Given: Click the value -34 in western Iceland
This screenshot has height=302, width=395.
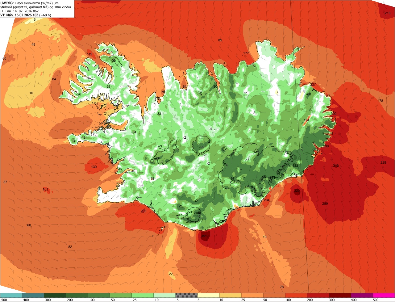Looking at the screenshot, I should click(134, 132).
